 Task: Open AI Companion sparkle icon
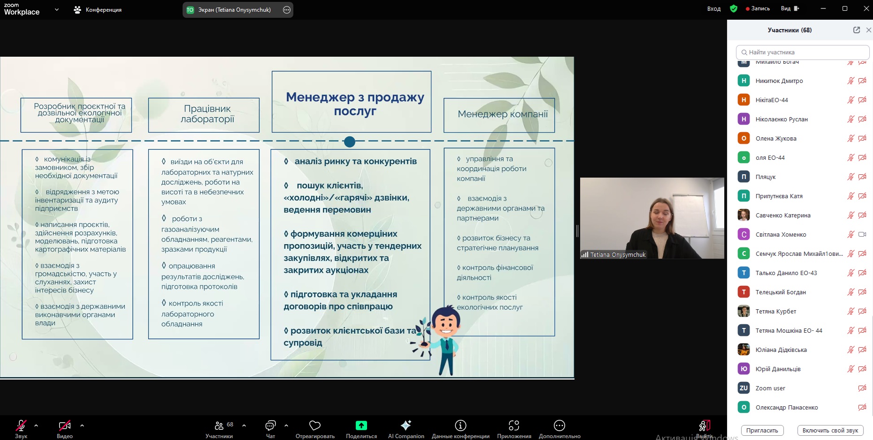[x=406, y=425]
